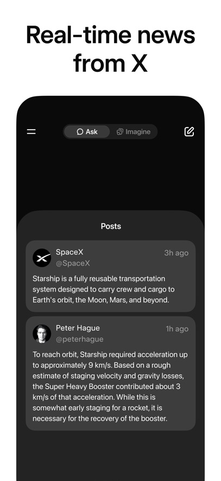Open SpaceX profile avatar
Screen dimensions: 221x481
click(x=42, y=258)
